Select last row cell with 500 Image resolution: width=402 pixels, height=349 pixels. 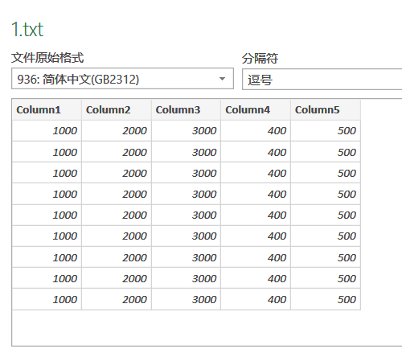326,299
